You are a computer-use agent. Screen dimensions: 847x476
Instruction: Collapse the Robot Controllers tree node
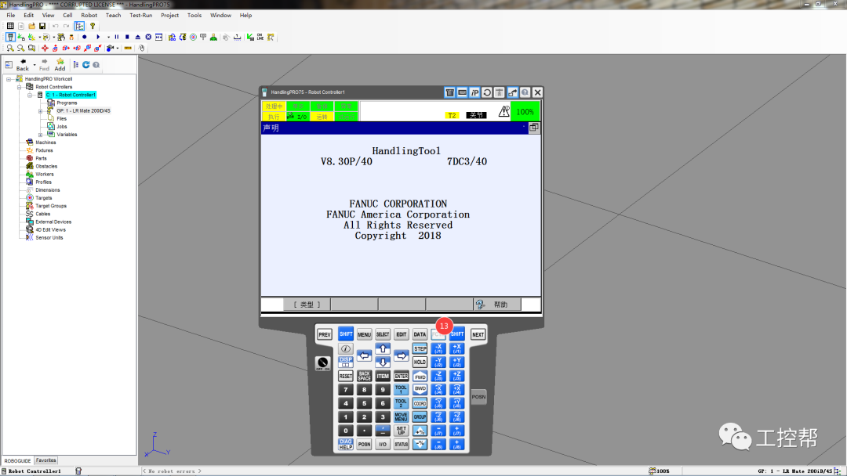[20, 87]
